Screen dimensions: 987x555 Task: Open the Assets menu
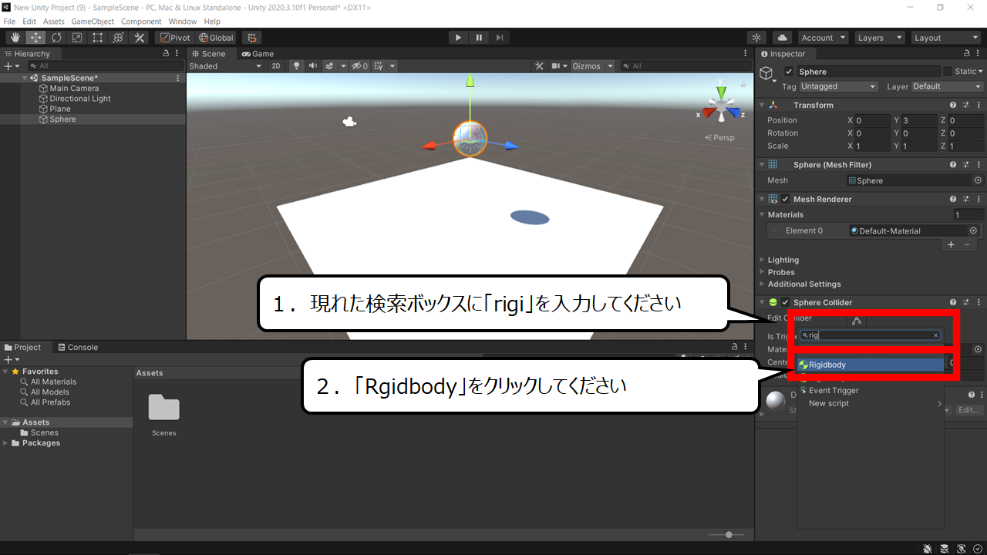tap(54, 22)
